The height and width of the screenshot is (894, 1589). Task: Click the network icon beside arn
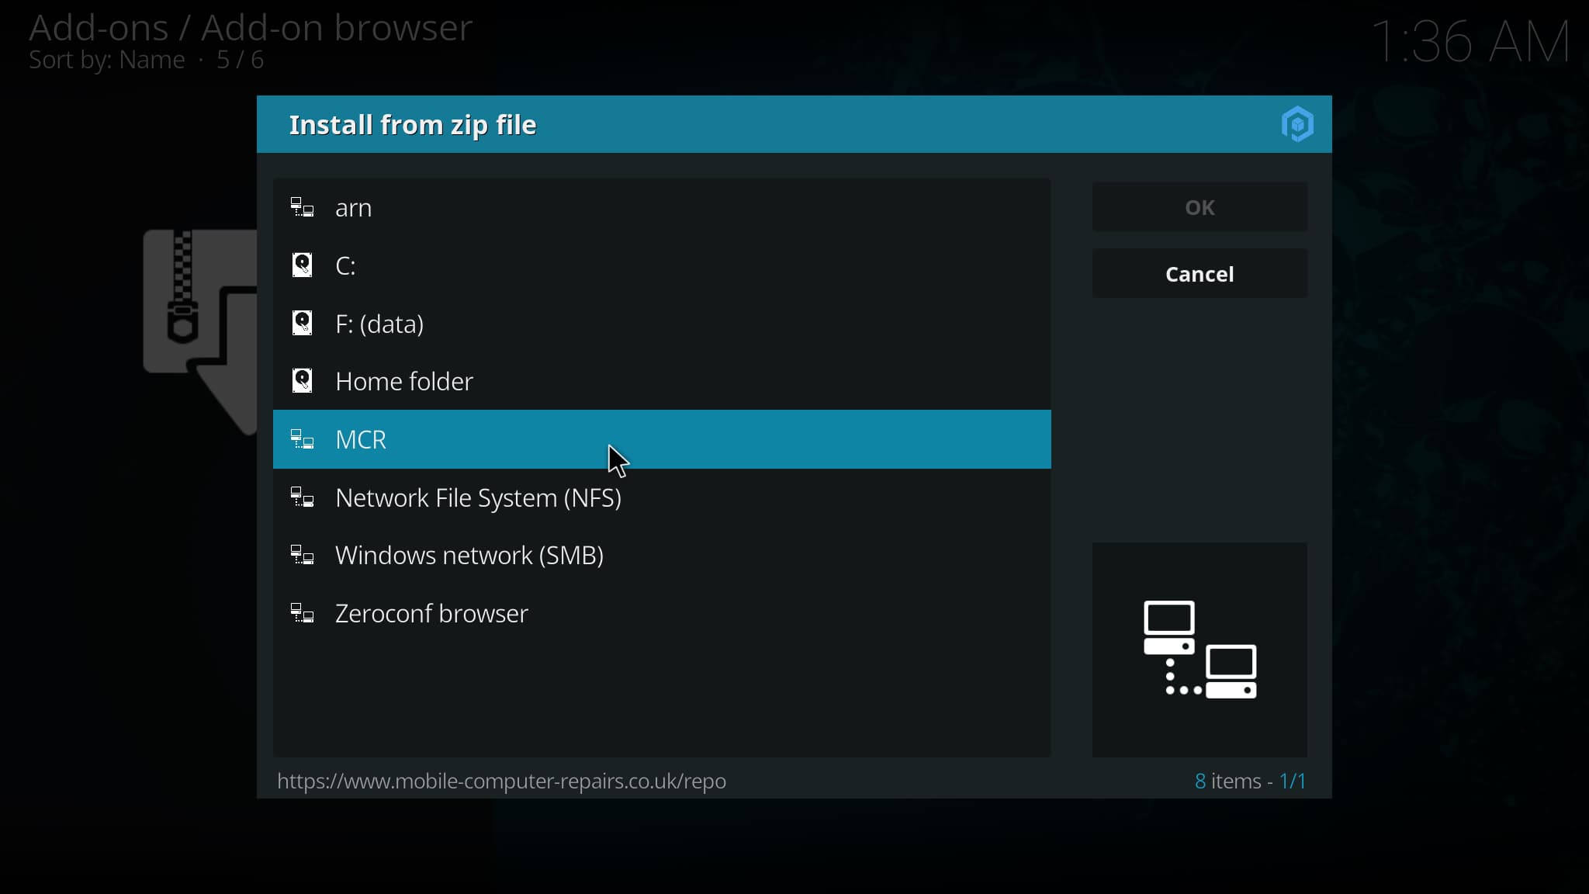click(302, 207)
